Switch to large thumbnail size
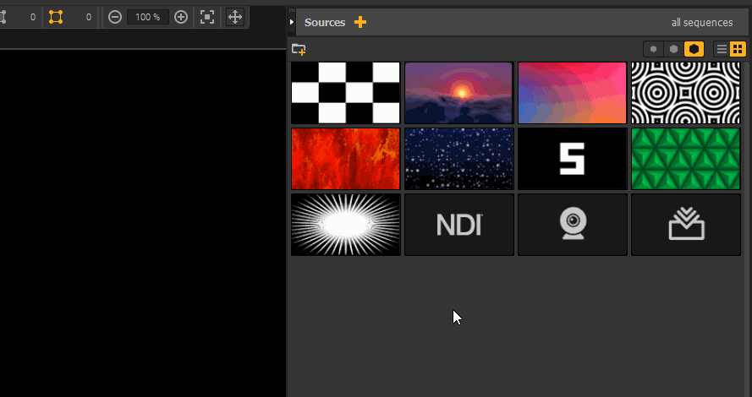 (x=694, y=49)
